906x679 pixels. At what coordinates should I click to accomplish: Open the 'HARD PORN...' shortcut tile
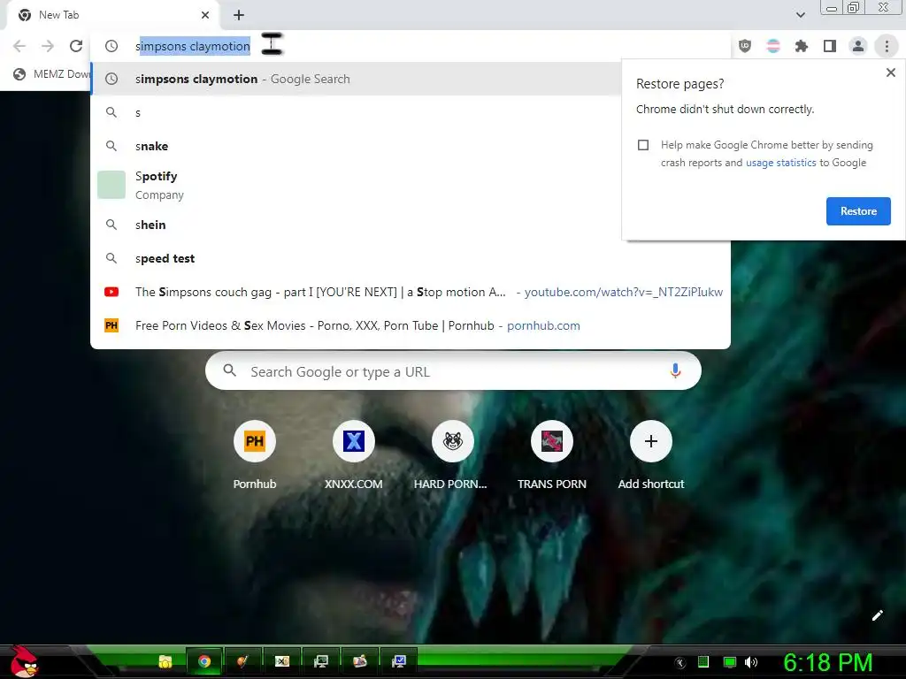pyautogui.click(x=452, y=454)
